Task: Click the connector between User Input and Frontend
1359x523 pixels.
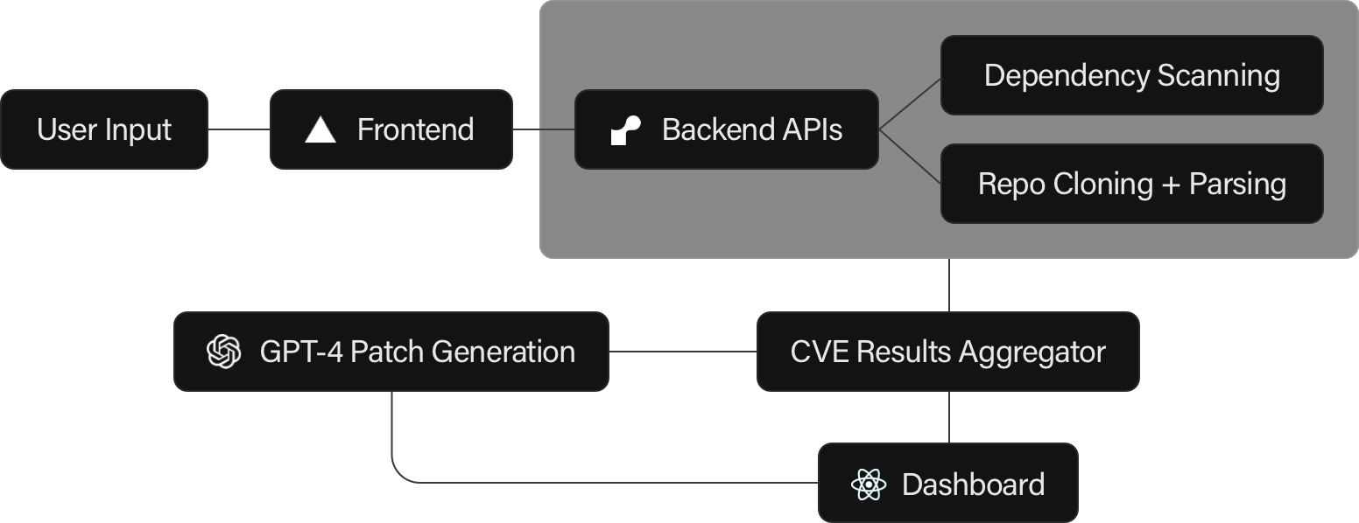Action: point(238,129)
